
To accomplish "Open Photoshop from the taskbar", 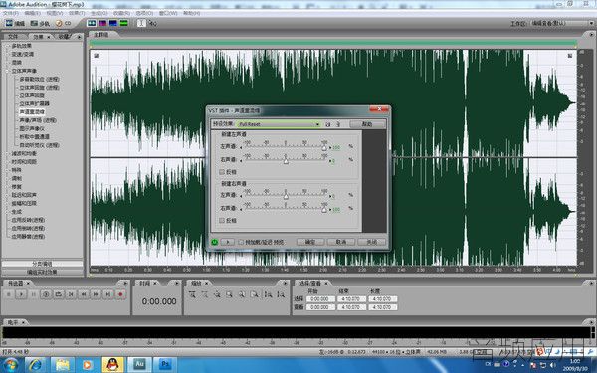I will pyautogui.click(x=165, y=365).
